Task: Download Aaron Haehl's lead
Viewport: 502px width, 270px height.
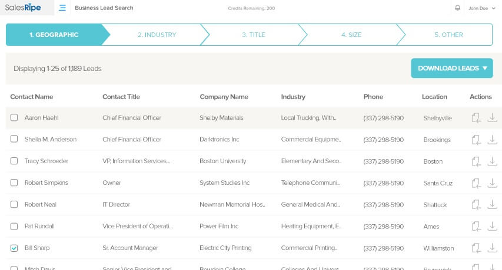Action: point(493,118)
